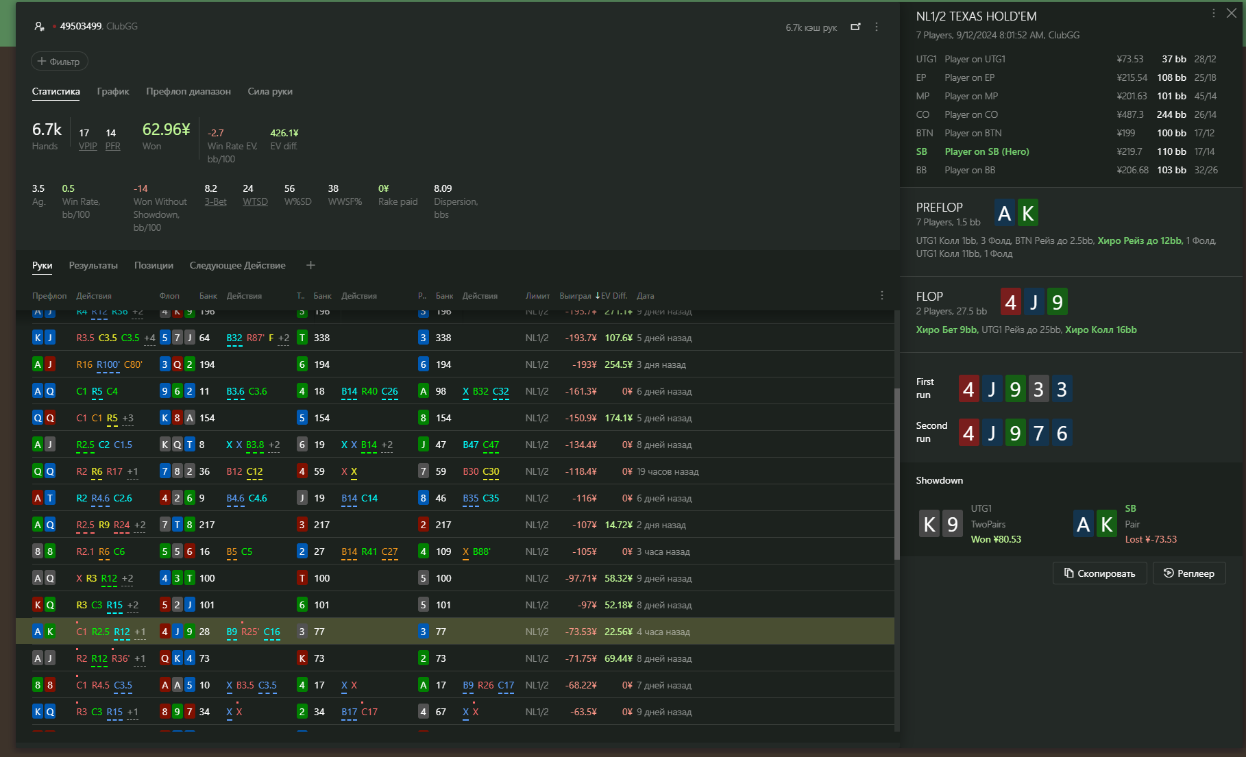
Task: Open the three-dot menu in the hand detail panel
Action: click(1214, 13)
